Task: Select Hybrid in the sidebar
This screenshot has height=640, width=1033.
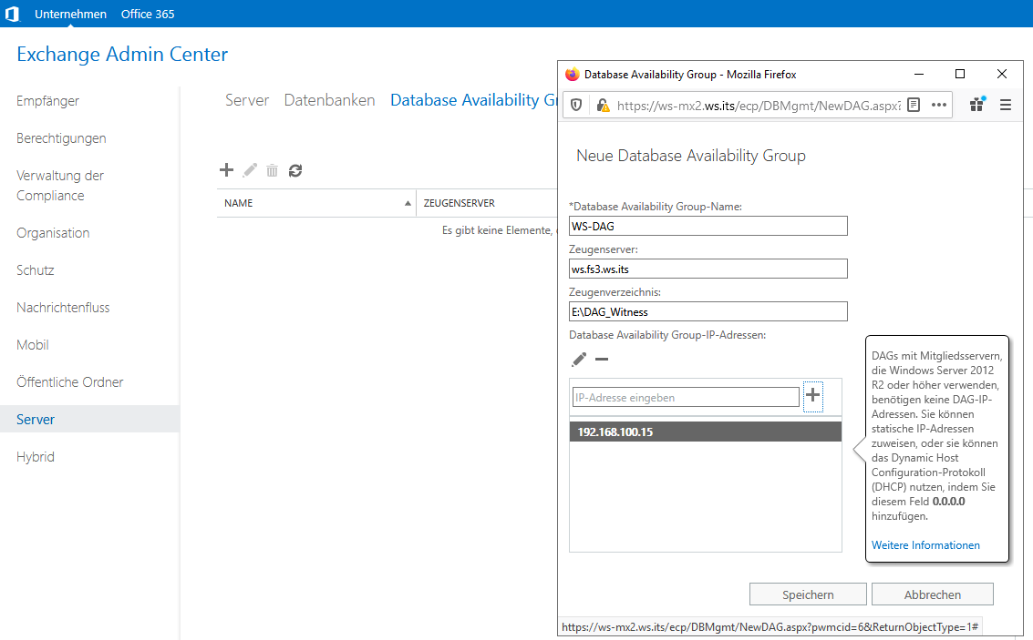Action: [x=36, y=456]
